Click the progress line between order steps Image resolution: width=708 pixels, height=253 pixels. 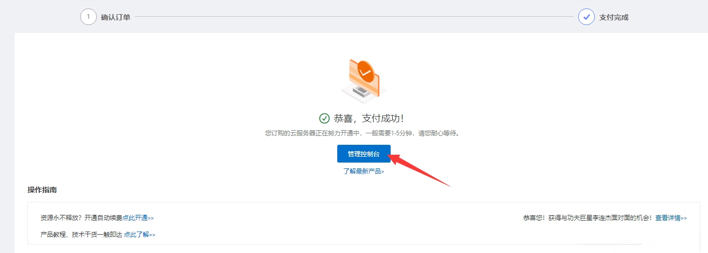354,17
